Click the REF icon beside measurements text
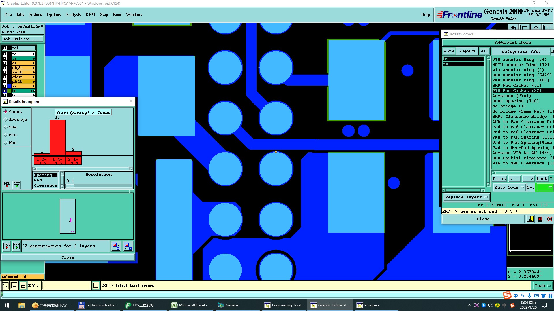554x311 pixels. click(x=16, y=246)
